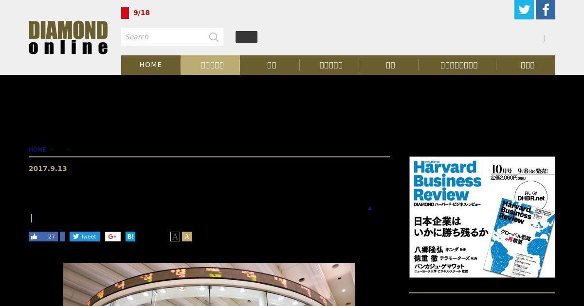Open the Twitter icon in the header

(x=524, y=10)
